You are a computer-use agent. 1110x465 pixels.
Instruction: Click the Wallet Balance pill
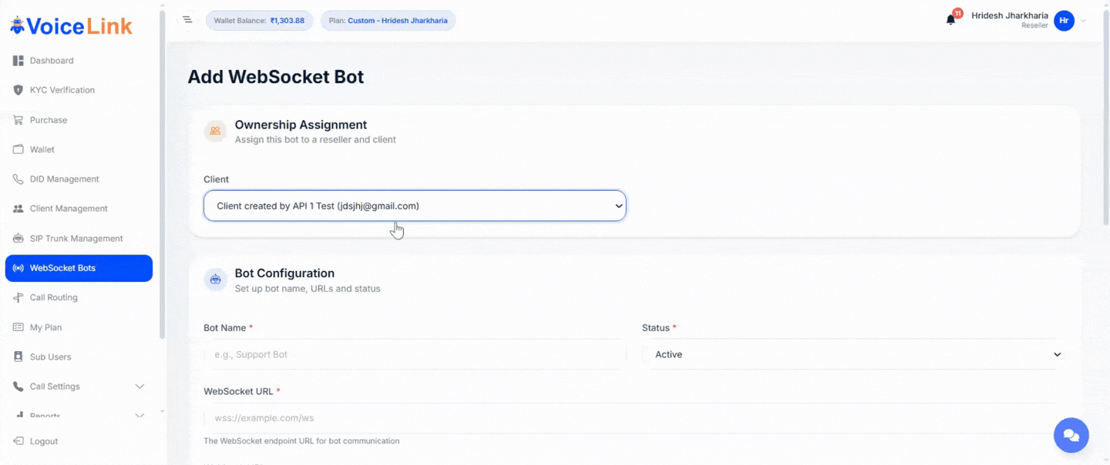[259, 21]
